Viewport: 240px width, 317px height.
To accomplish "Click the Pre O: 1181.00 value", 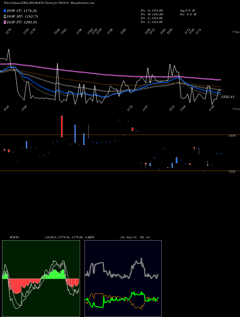I will click(152, 11).
